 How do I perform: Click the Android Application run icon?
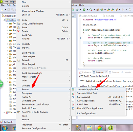[73, 90]
